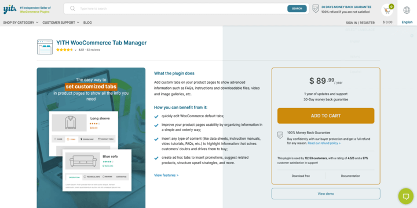Click the $ 0.00 cart total

click(387, 23)
